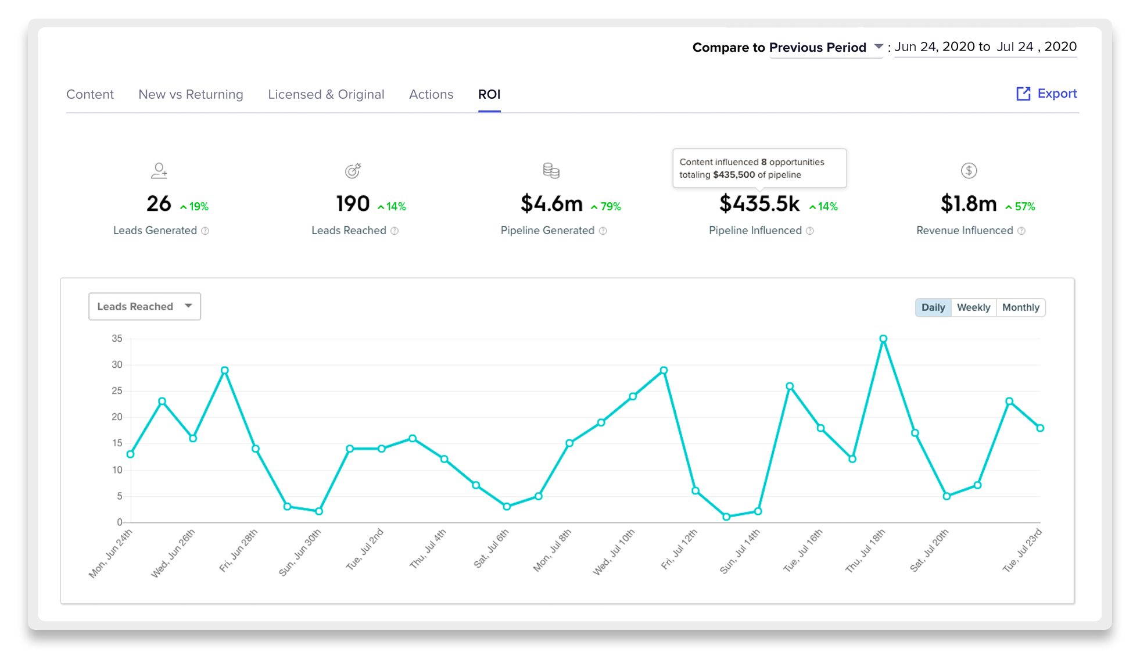Image resolution: width=1140 pixels, height=663 pixels.
Task: Click the $4.6m Pipeline Generated value
Action: [551, 204]
